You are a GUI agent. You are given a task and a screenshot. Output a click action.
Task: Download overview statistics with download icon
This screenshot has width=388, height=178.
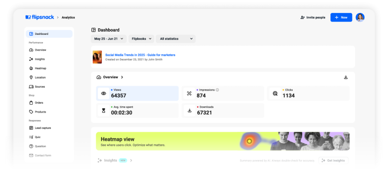[x=346, y=77]
